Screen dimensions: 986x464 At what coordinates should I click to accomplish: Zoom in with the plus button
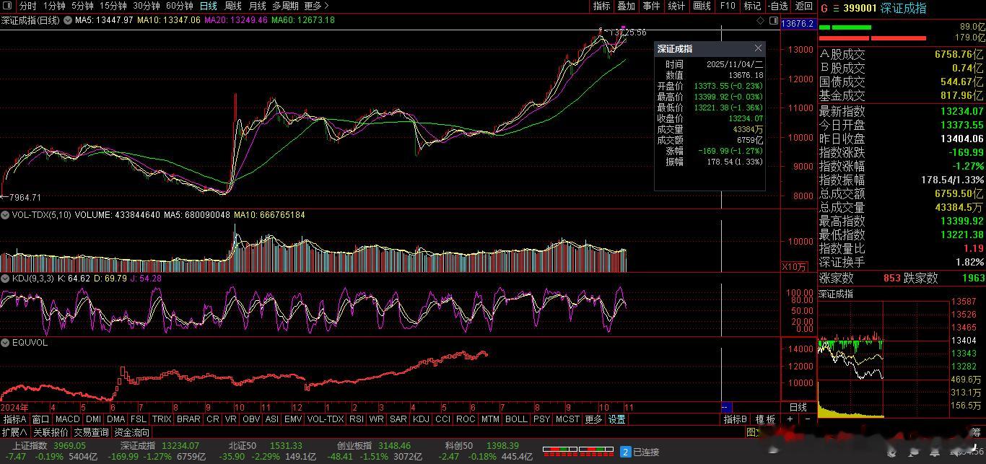coord(790,419)
